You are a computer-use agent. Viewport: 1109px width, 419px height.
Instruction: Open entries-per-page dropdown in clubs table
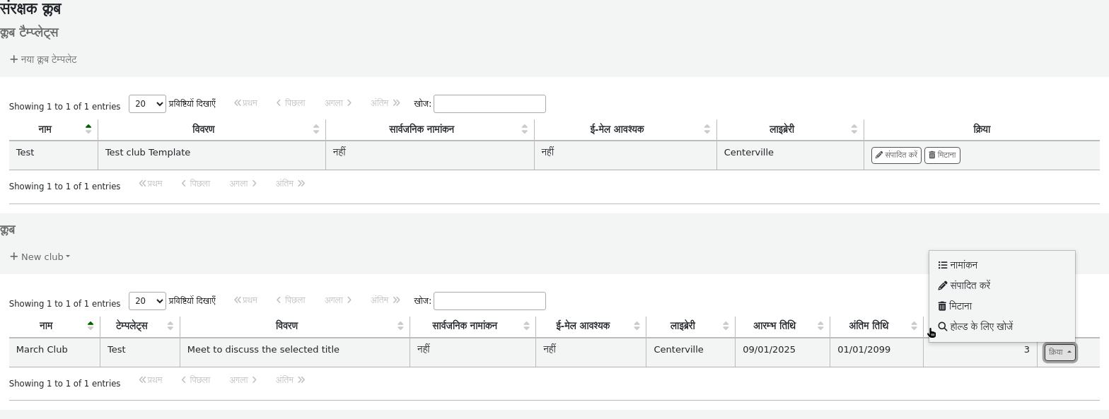pyautogui.click(x=147, y=301)
